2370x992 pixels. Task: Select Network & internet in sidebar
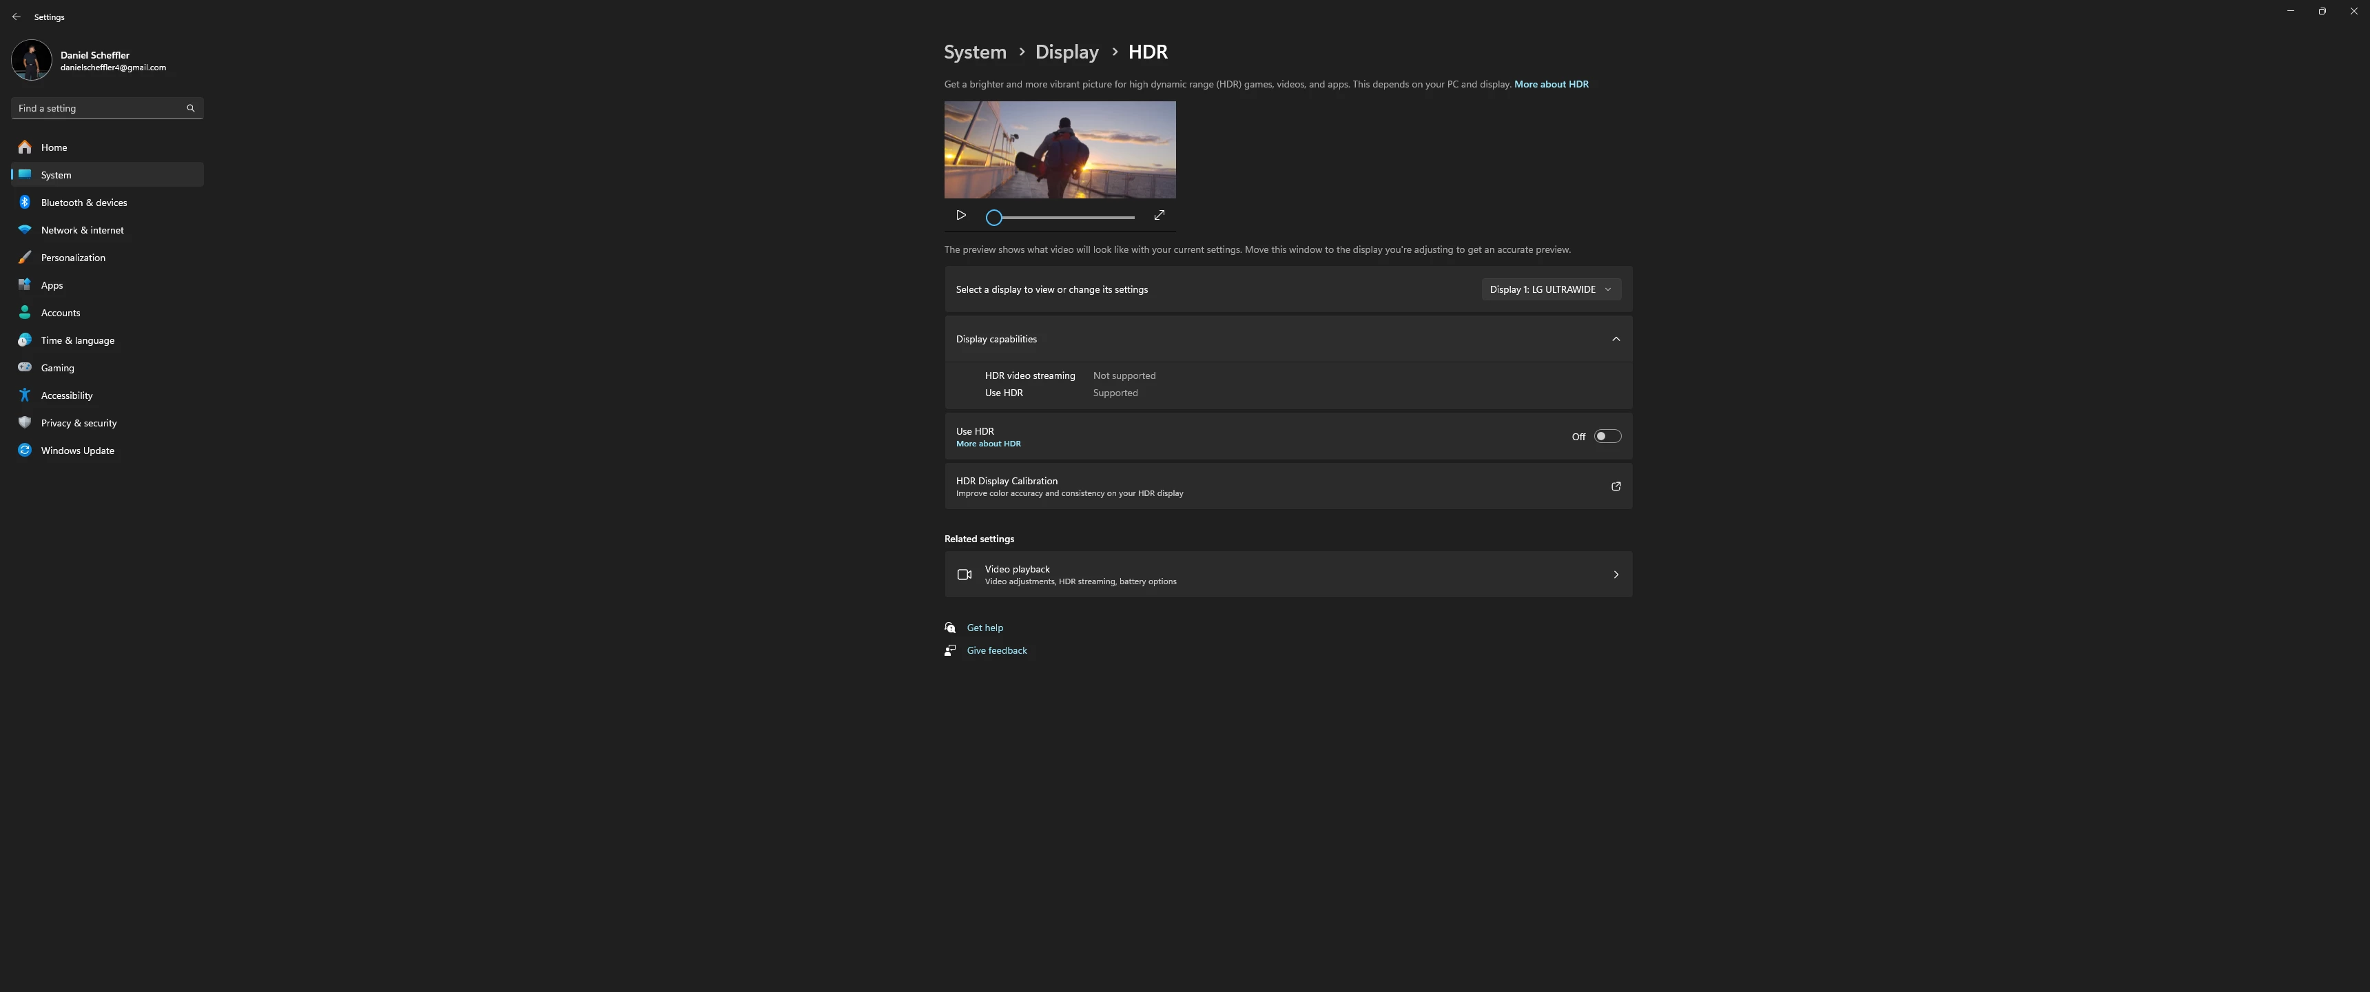[82, 230]
